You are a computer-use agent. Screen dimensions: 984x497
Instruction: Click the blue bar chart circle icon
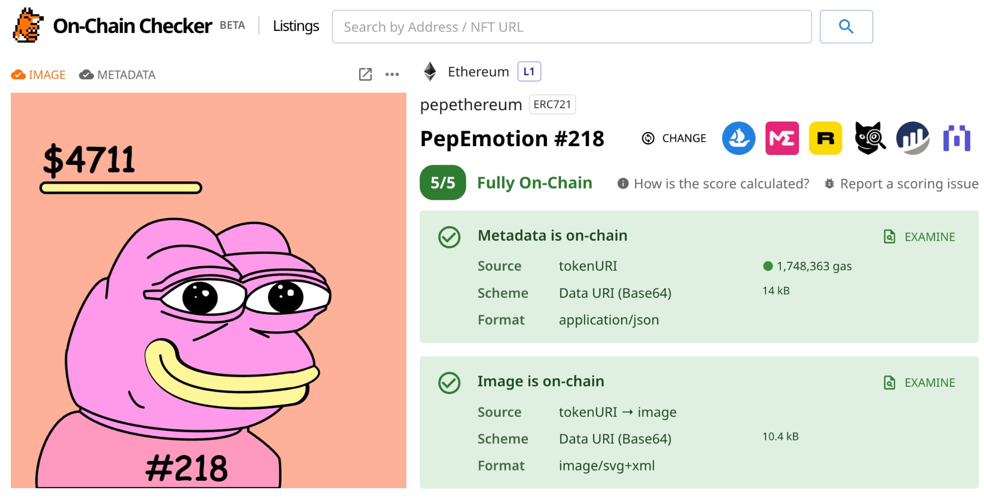(913, 138)
